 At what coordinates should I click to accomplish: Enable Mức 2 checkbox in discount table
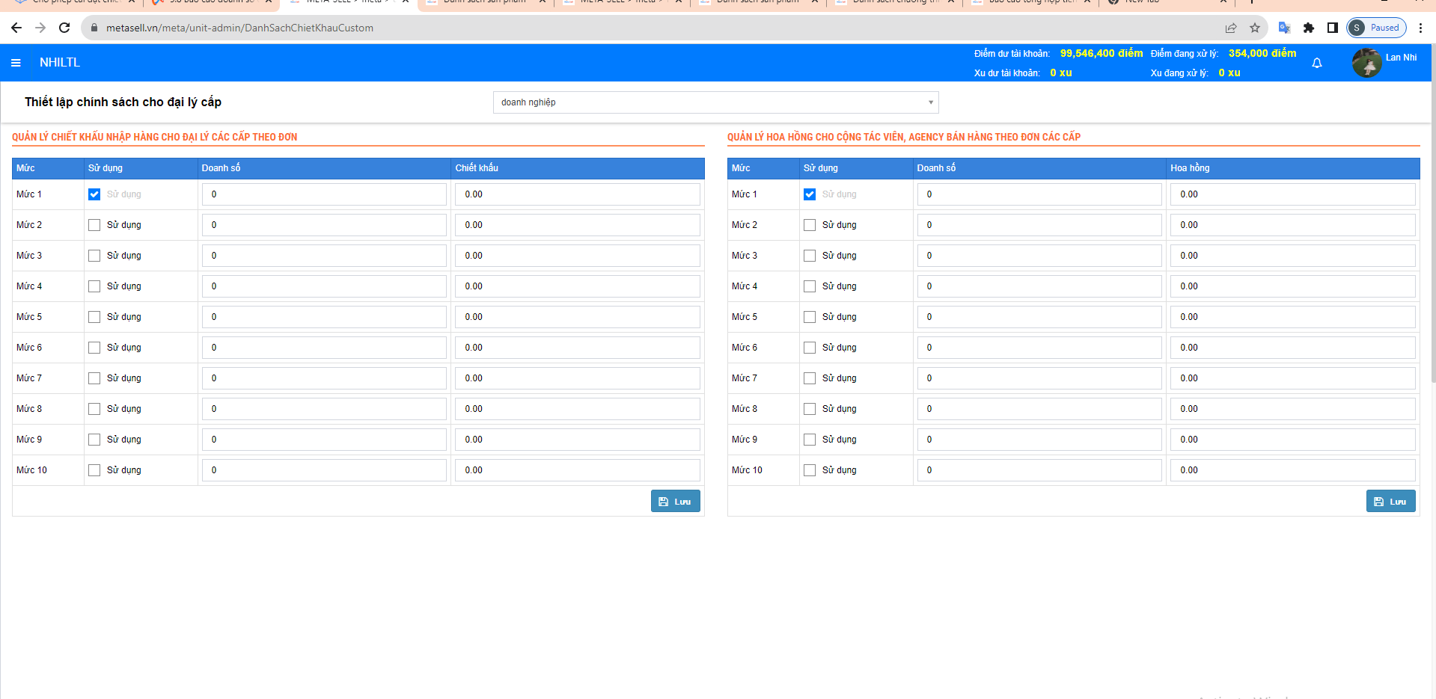click(94, 225)
